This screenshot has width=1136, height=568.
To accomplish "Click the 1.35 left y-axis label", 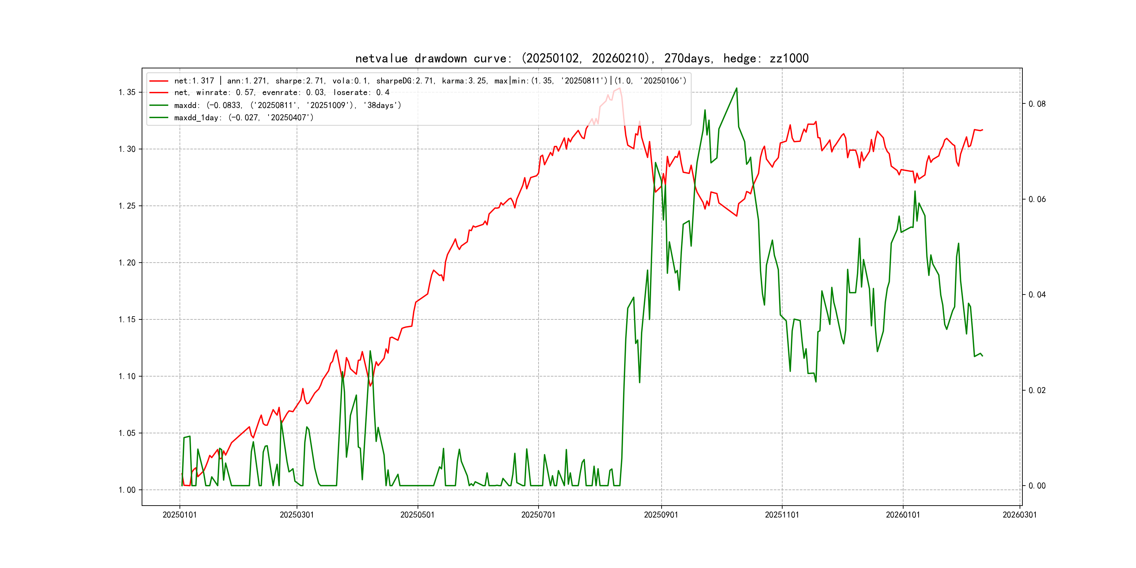I will (x=127, y=93).
